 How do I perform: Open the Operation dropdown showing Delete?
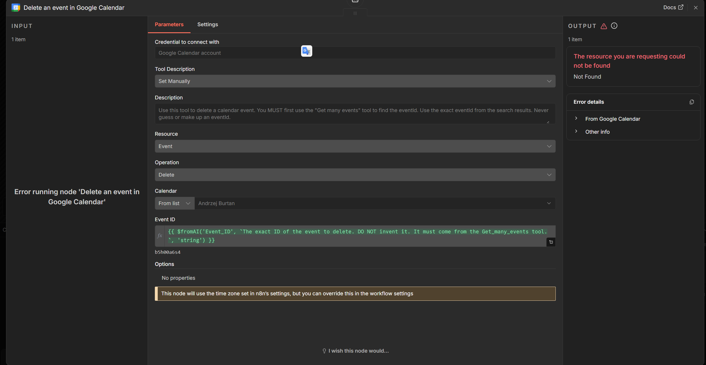pos(355,175)
